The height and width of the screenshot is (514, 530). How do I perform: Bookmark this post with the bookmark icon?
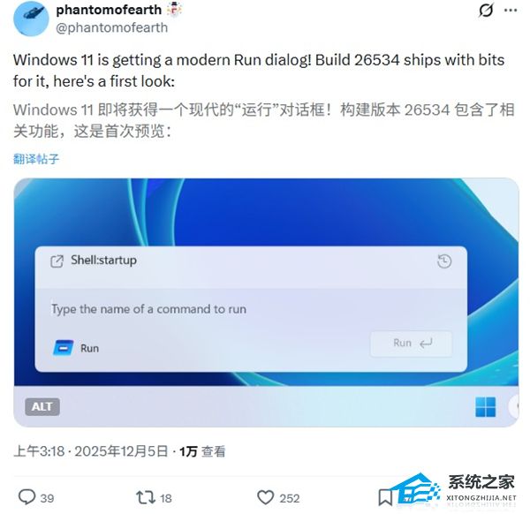[385, 498]
